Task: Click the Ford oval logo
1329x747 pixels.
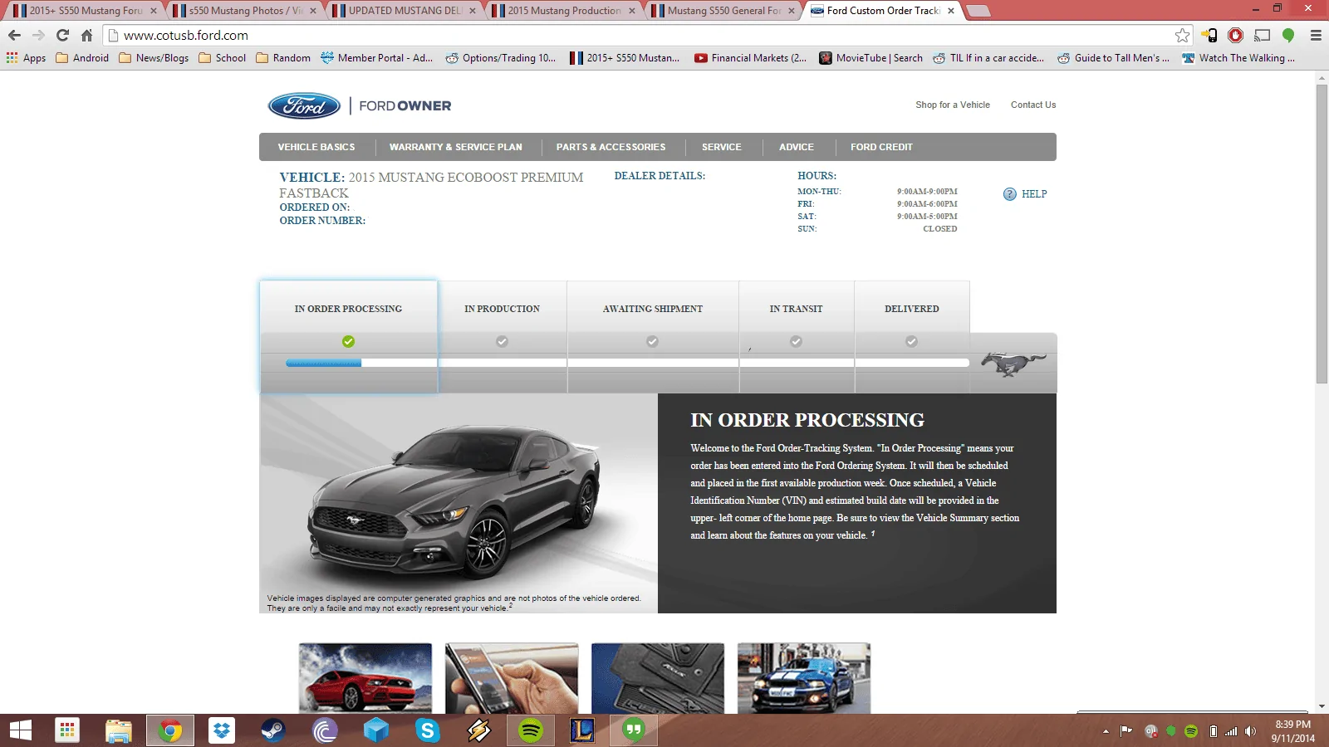Action: point(304,106)
